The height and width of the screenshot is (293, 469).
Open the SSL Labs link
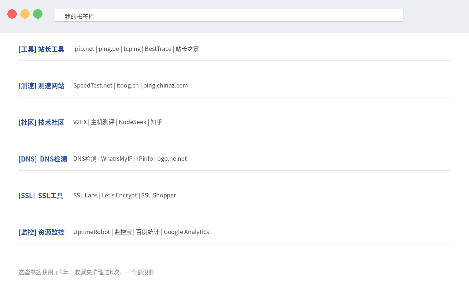[x=85, y=195]
